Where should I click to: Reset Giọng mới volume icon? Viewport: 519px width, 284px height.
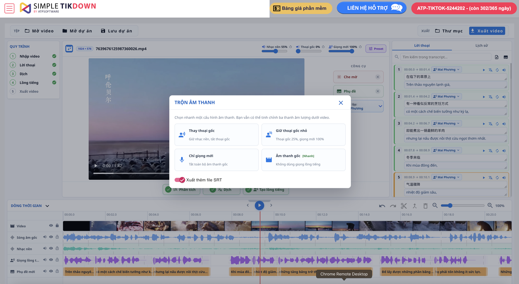click(360, 47)
